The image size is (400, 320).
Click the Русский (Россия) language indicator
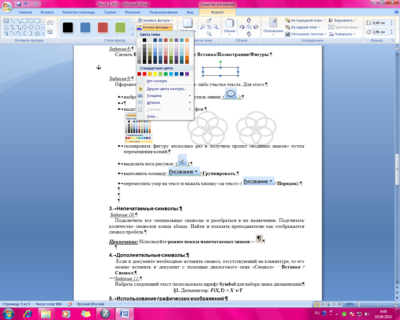click(x=91, y=304)
